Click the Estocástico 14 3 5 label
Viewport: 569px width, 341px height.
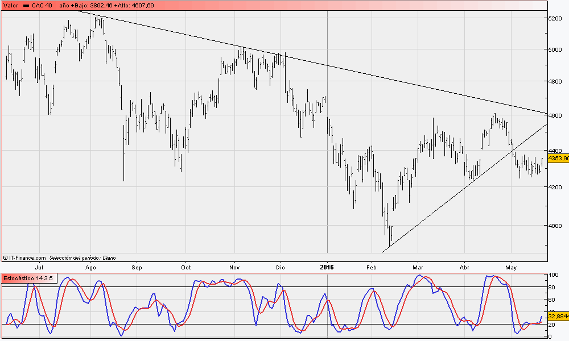point(28,278)
